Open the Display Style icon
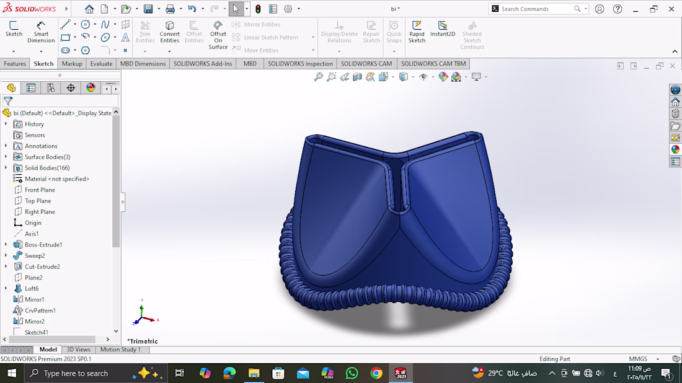Viewport: 682px width, 383px height. tap(404, 77)
